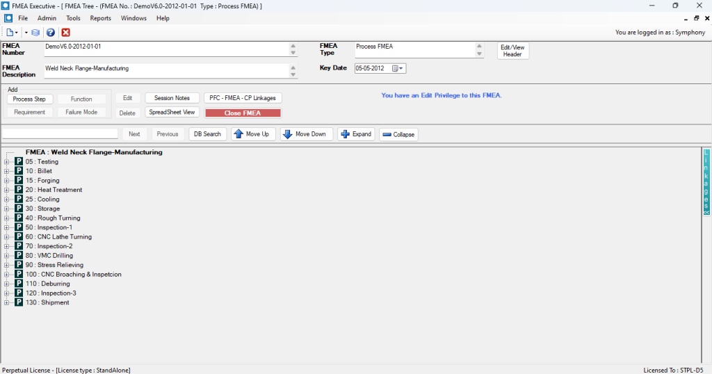Screen dimensions: 712x374
Task: Open help via blue question mark icon
Action: pyautogui.click(x=50, y=33)
